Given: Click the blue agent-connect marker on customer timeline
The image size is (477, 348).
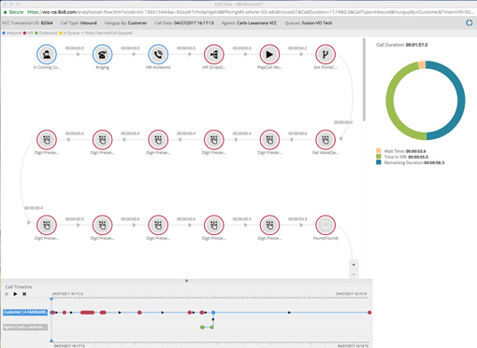Looking at the screenshot, I should (x=213, y=313).
